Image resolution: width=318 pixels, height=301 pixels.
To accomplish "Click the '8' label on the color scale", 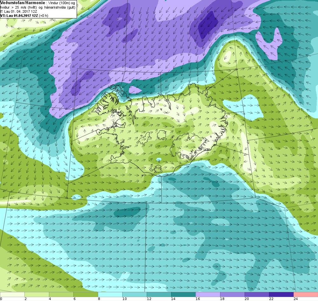I will click(x=99, y=299).
